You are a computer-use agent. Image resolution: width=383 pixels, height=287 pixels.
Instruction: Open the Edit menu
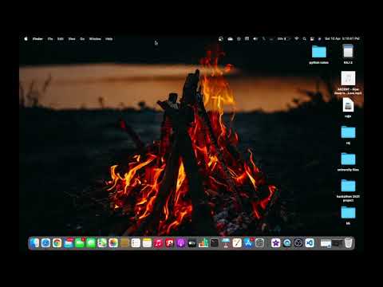(61, 38)
